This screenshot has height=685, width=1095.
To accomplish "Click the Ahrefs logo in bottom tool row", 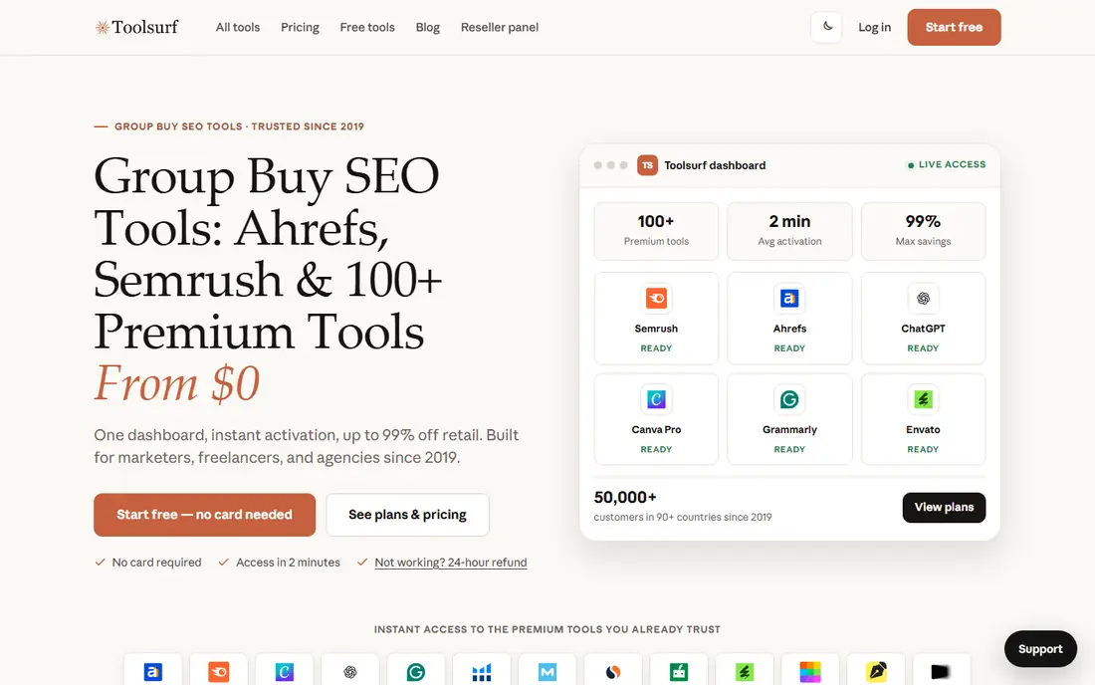I will click(153, 672).
